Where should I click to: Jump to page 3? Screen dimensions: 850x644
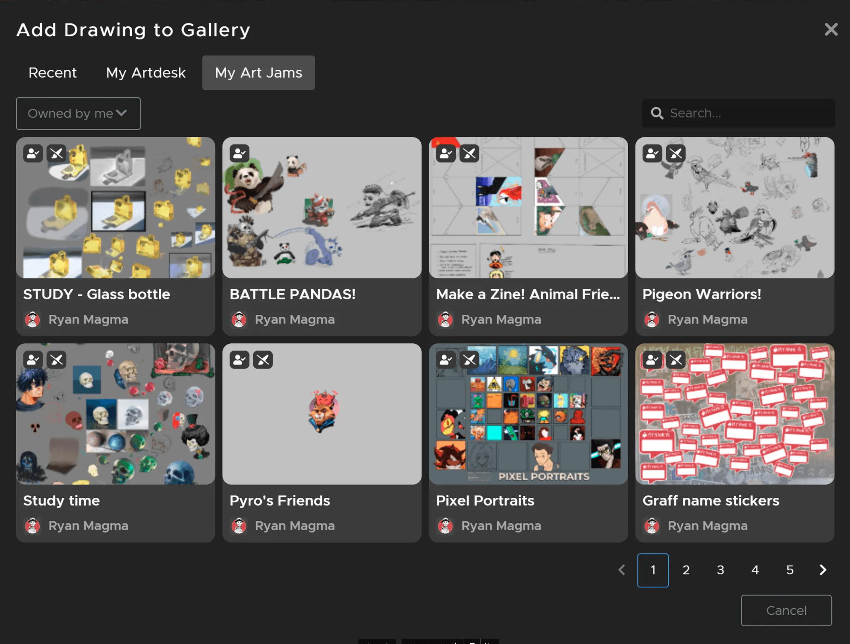pos(720,570)
